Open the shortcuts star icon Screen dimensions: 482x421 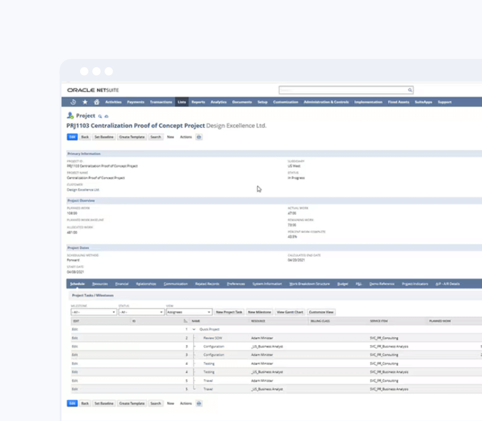pos(85,102)
